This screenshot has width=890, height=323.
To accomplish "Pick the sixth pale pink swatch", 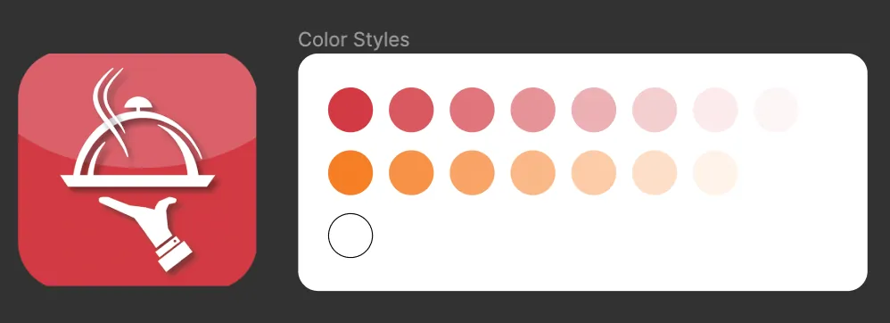I will coord(655,110).
